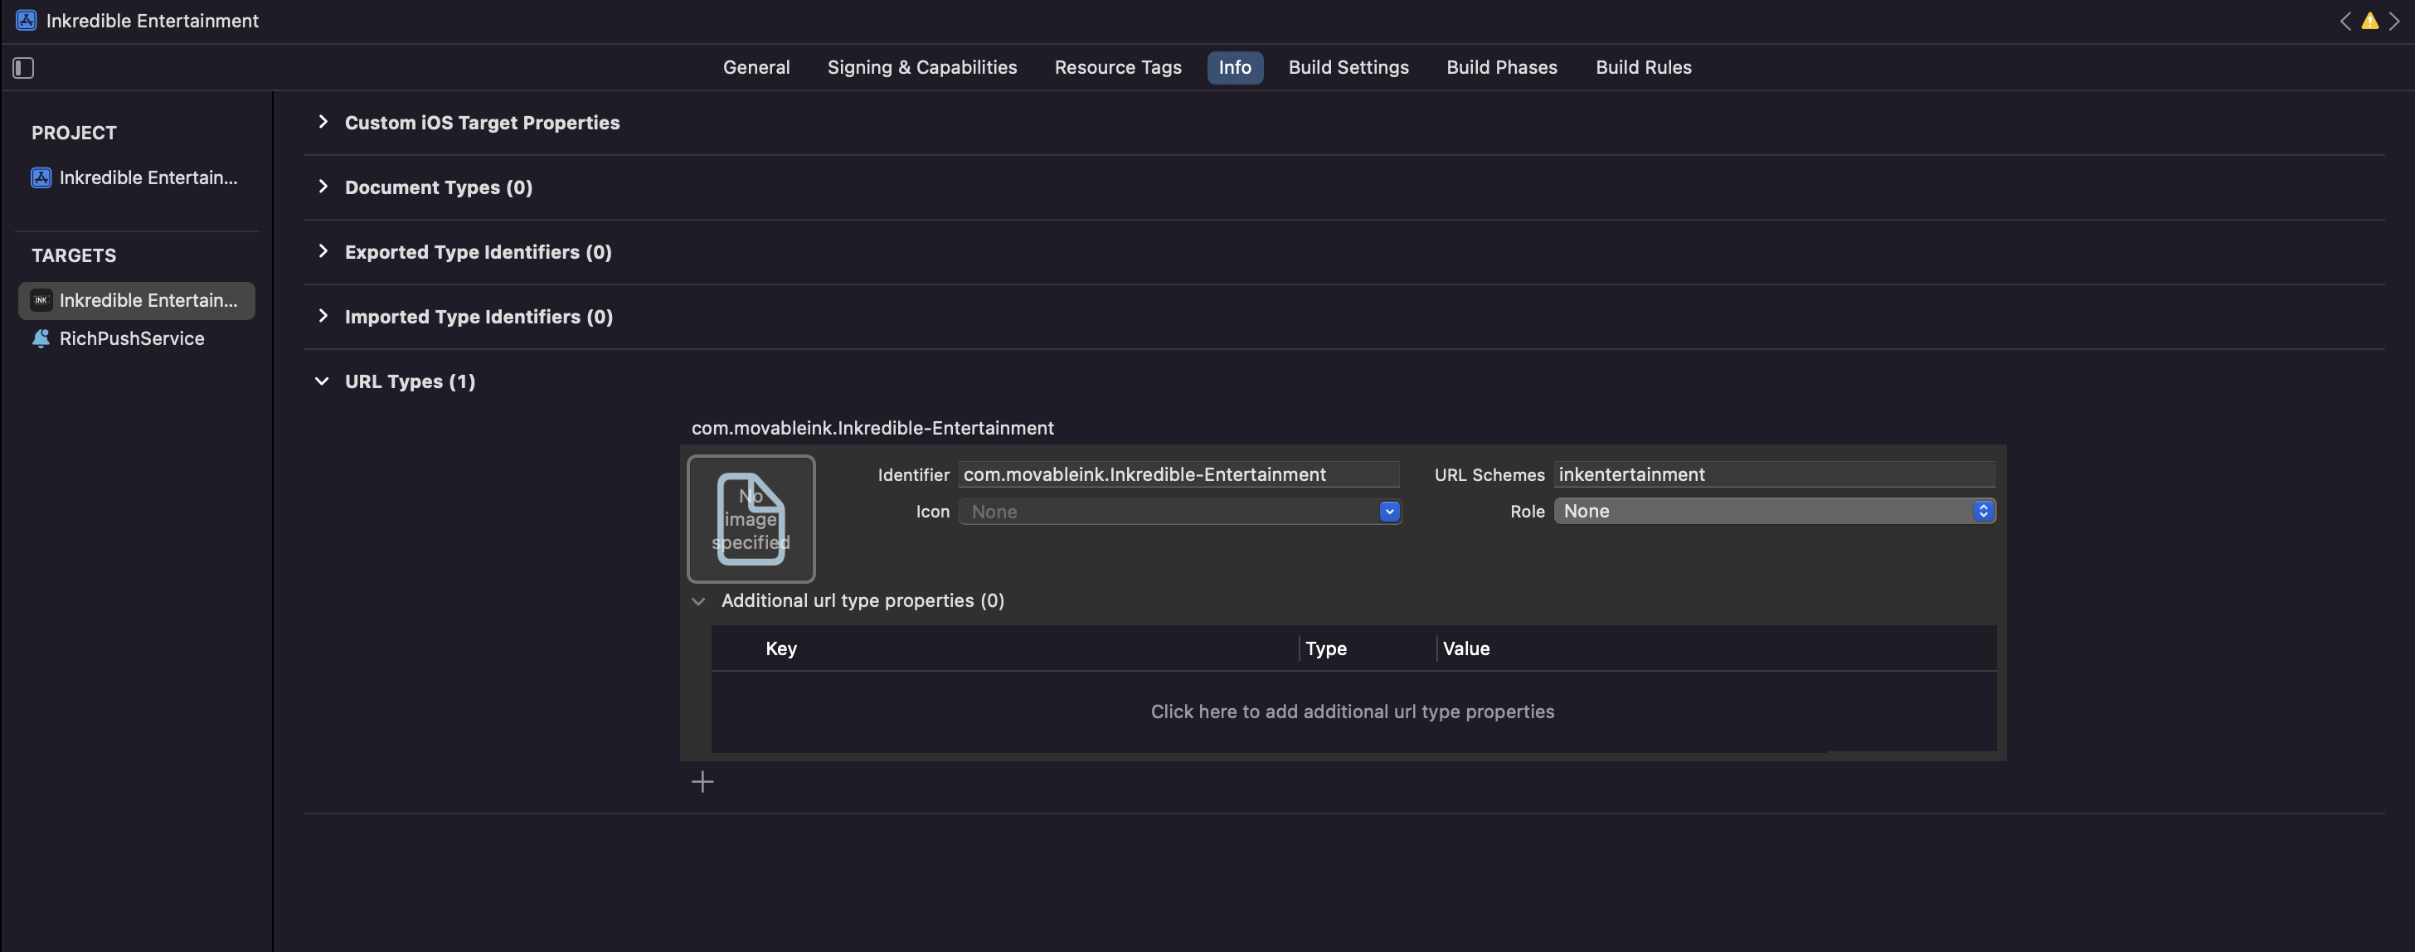Switch to the Build Settings tab
The height and width of the screenshot is (952, 2415).
tap(1347, 67)
